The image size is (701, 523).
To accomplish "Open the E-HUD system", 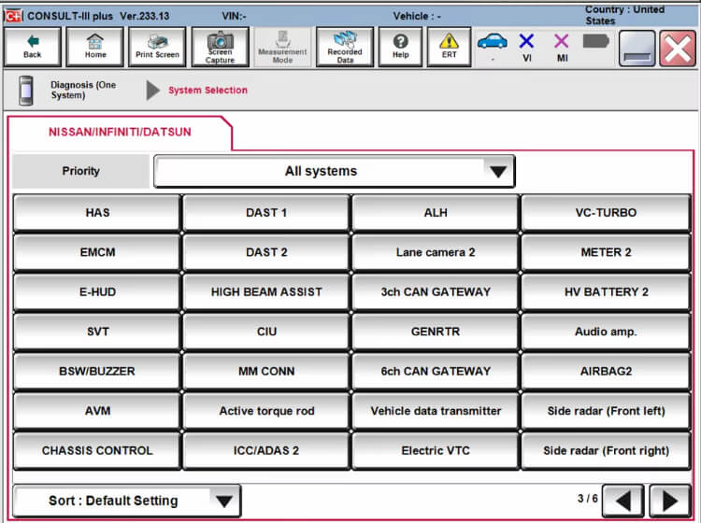I will click(x=97, y=292).
